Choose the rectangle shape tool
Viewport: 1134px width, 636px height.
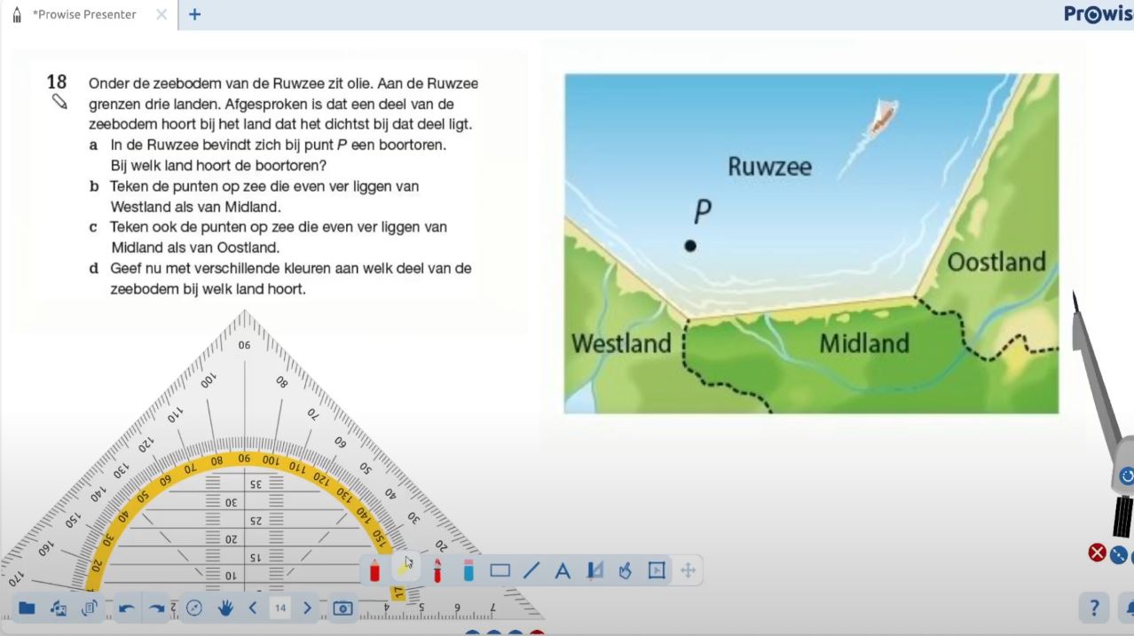pos(500,570)
